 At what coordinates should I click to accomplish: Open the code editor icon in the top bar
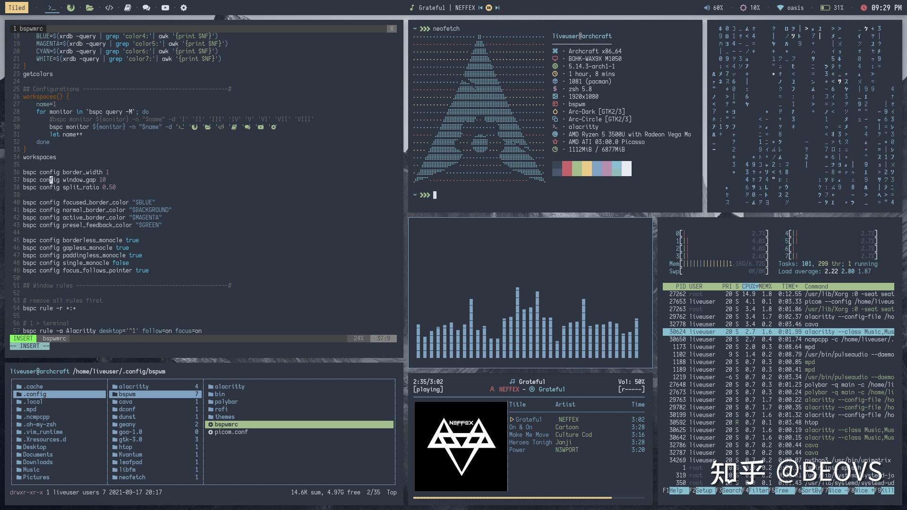point(108,8)
